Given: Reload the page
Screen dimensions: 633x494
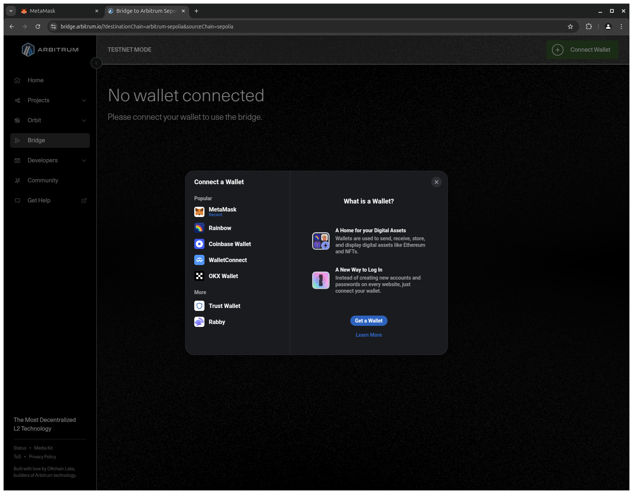Looking at the screenshot, I should coord(38,27).
